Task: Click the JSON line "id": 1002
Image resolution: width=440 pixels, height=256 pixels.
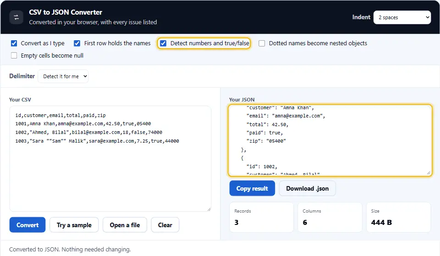Action: point(262,167)
